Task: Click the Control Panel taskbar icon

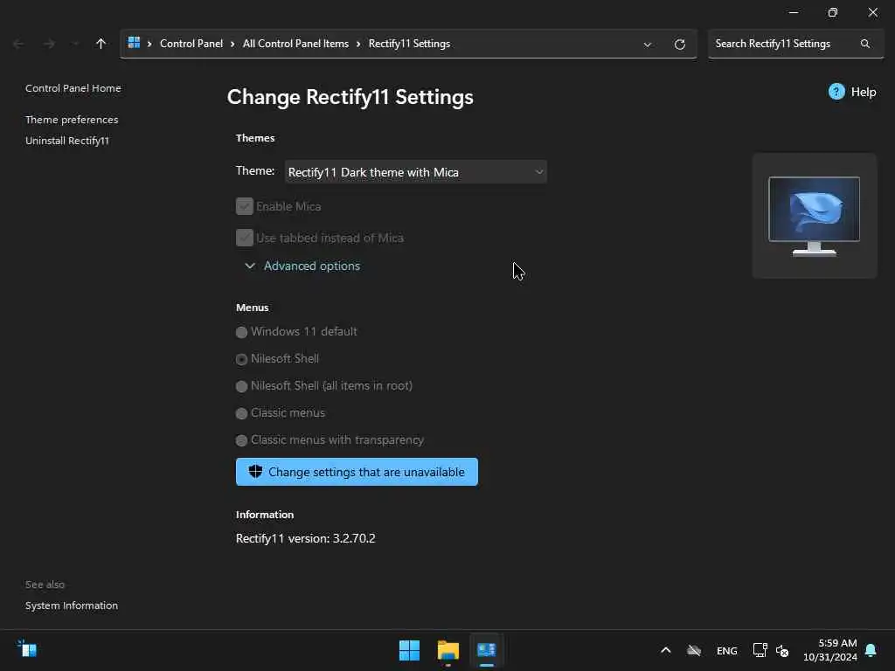Action: (486, 650)
